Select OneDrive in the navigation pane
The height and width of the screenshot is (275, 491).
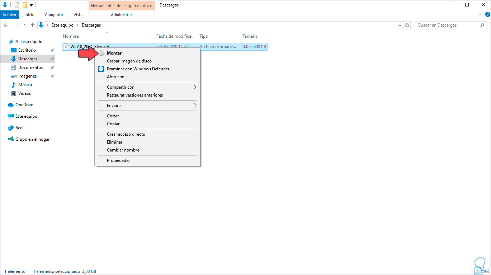(x=24, y=105)
